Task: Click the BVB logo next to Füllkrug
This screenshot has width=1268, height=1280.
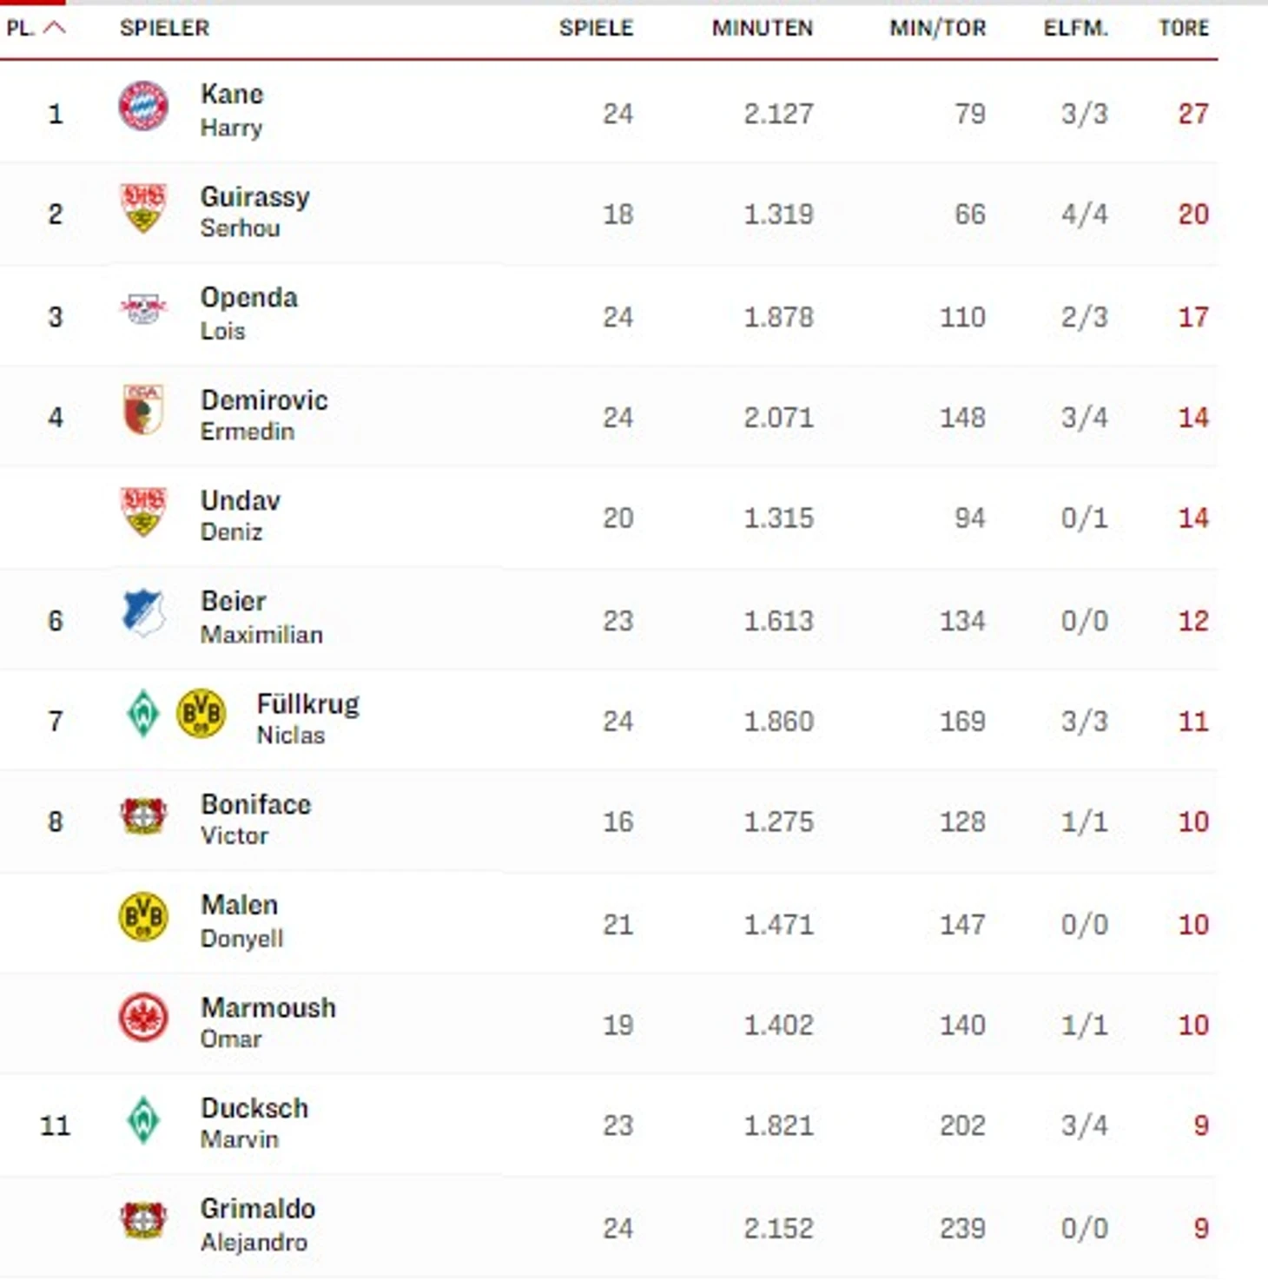Action: (x=201, y=714)
